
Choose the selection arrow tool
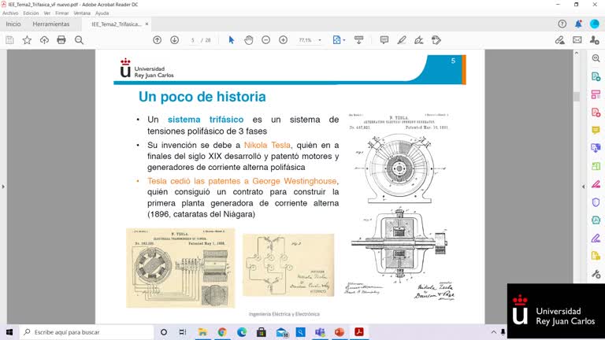tap(231, 40)
